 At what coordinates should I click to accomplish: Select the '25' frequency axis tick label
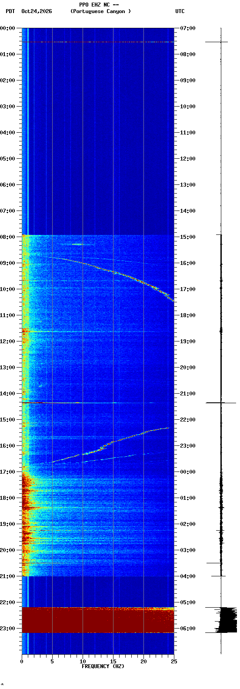pyautogui.click(x=174, y=661)
